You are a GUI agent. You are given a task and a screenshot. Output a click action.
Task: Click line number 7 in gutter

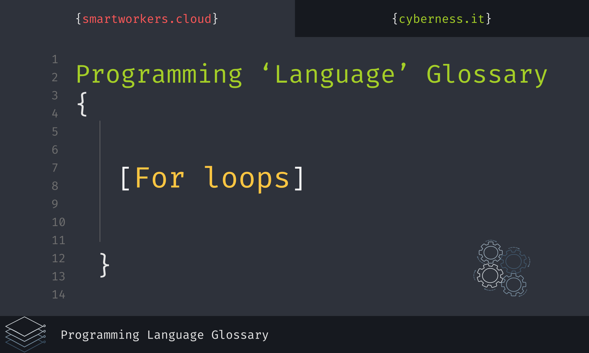pos(55,168)
